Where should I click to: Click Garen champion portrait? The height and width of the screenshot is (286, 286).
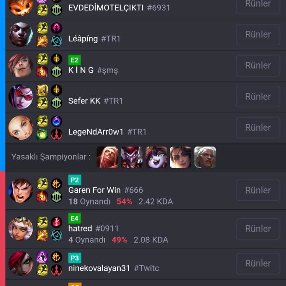(21, 190)
